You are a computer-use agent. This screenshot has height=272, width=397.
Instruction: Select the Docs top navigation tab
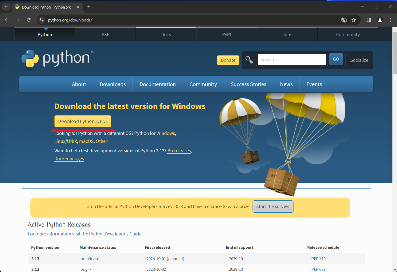tap(166, 34)
